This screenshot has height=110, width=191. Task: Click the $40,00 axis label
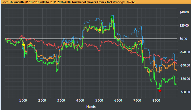point(184,12)
